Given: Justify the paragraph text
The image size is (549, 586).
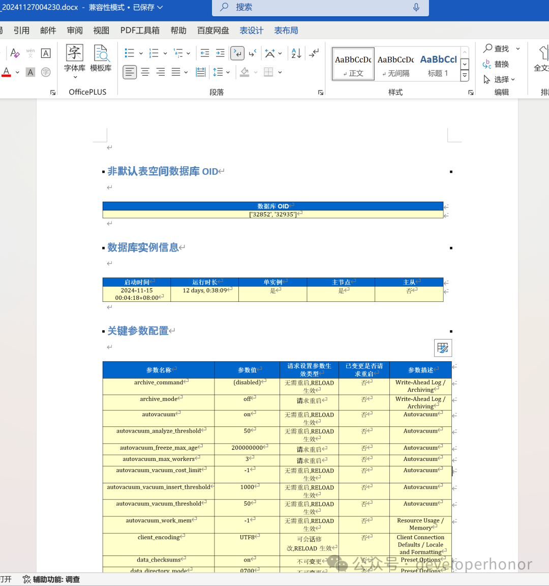Looking at the screenshot, I should 176,72.
